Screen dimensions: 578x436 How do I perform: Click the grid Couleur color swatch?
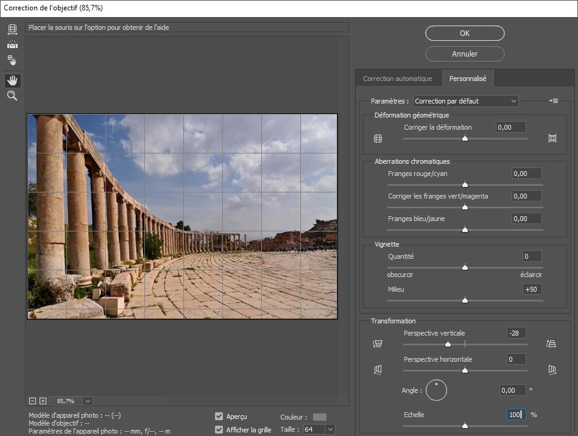319,417
